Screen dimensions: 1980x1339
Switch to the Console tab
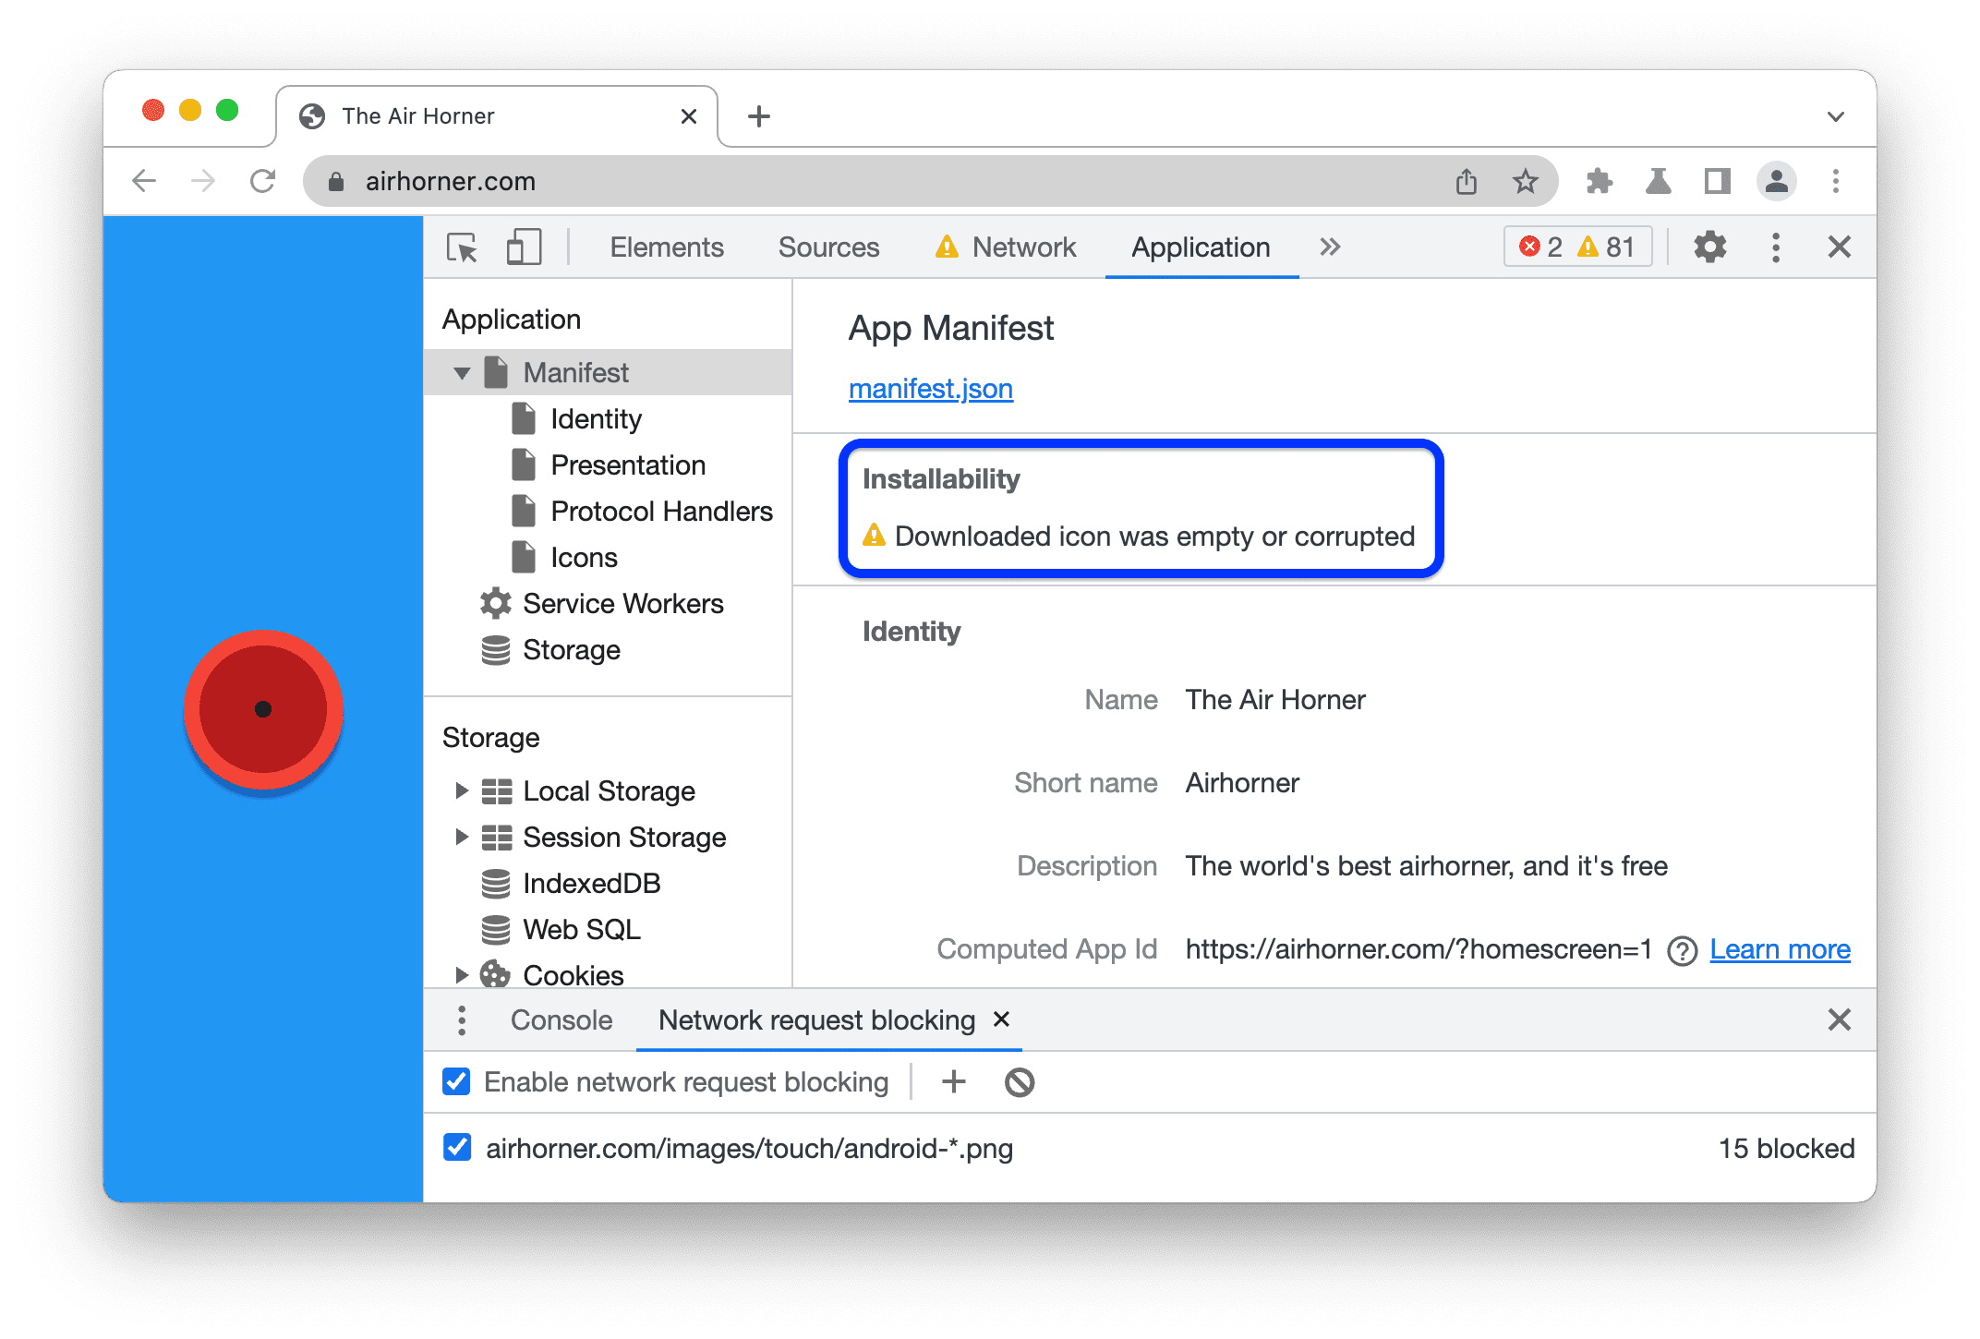point(563,1020)
